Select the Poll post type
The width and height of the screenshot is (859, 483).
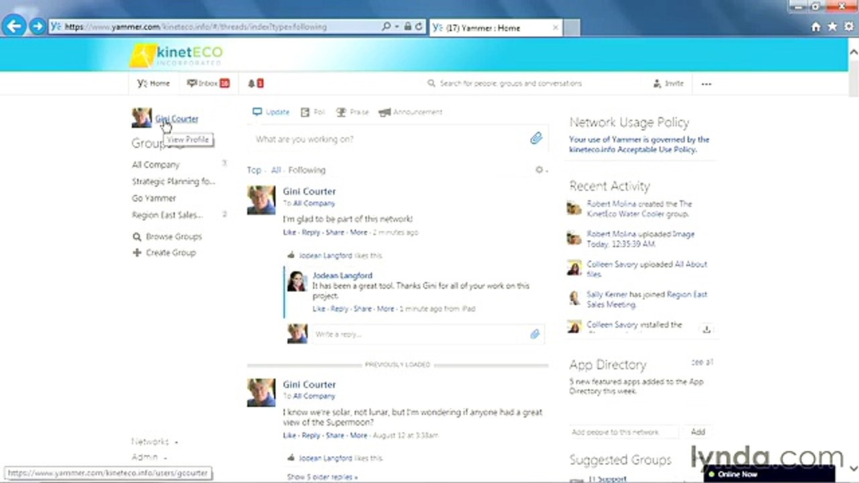pyautogui.click(x=313, y=112)
